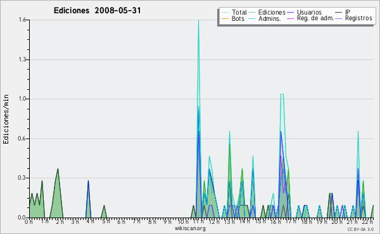The width and height of the screenshot is (380, 234).
Task: Click the '19 h' x-axis label
Action: 322,221
